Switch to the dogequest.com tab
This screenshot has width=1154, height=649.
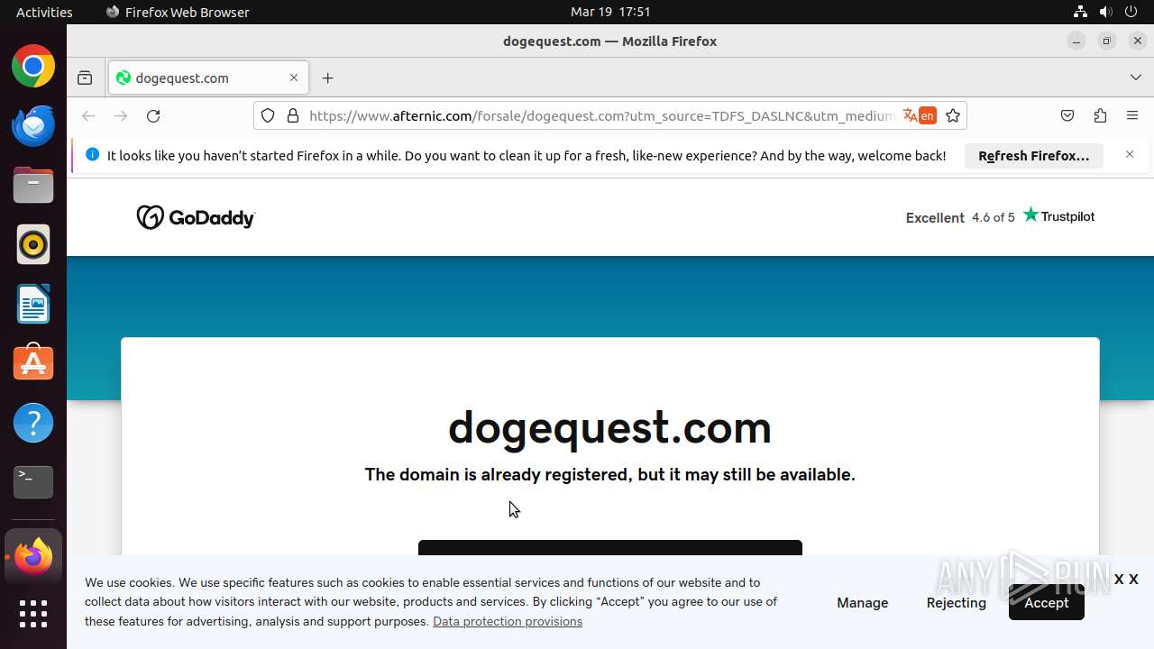[x=208, y=78]
